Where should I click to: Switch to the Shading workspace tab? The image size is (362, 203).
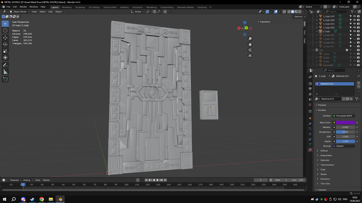point(124,7)
